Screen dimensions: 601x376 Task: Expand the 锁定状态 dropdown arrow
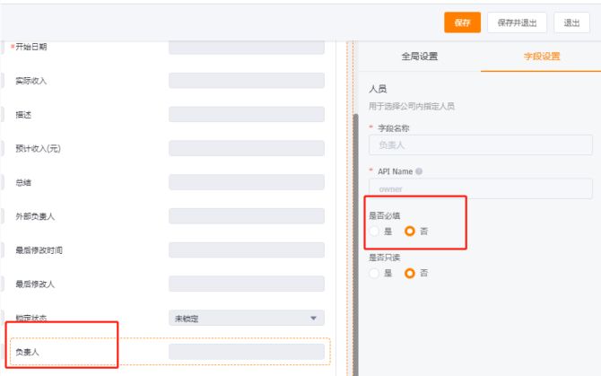(x=313, y=318)
